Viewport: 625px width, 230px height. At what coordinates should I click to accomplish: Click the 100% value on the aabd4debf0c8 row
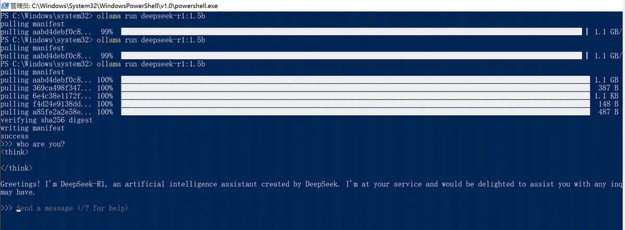pyautogui.click(x=105, y=80)
